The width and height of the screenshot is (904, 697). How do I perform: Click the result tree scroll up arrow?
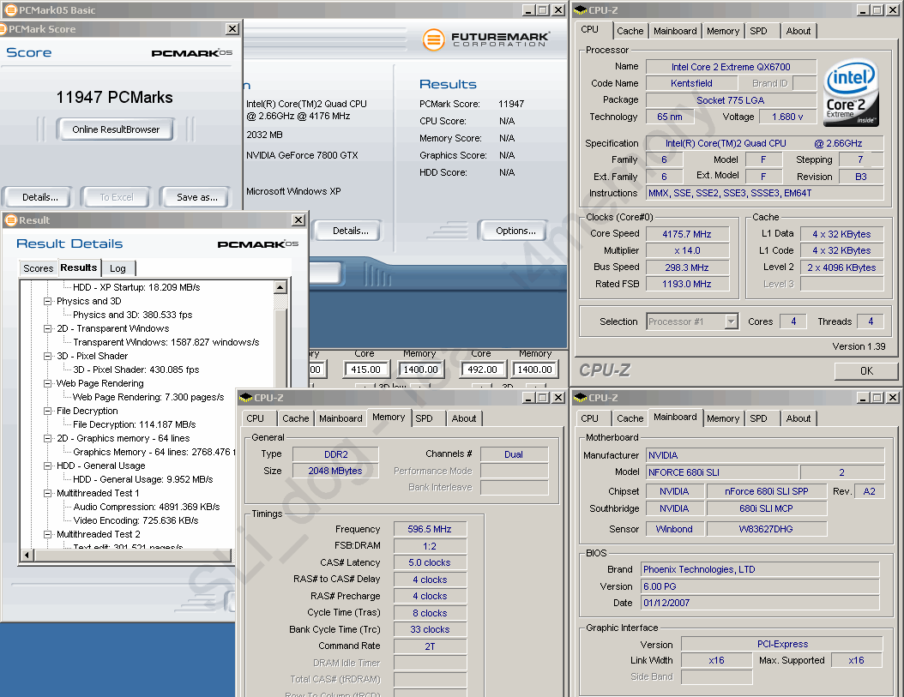280,287
